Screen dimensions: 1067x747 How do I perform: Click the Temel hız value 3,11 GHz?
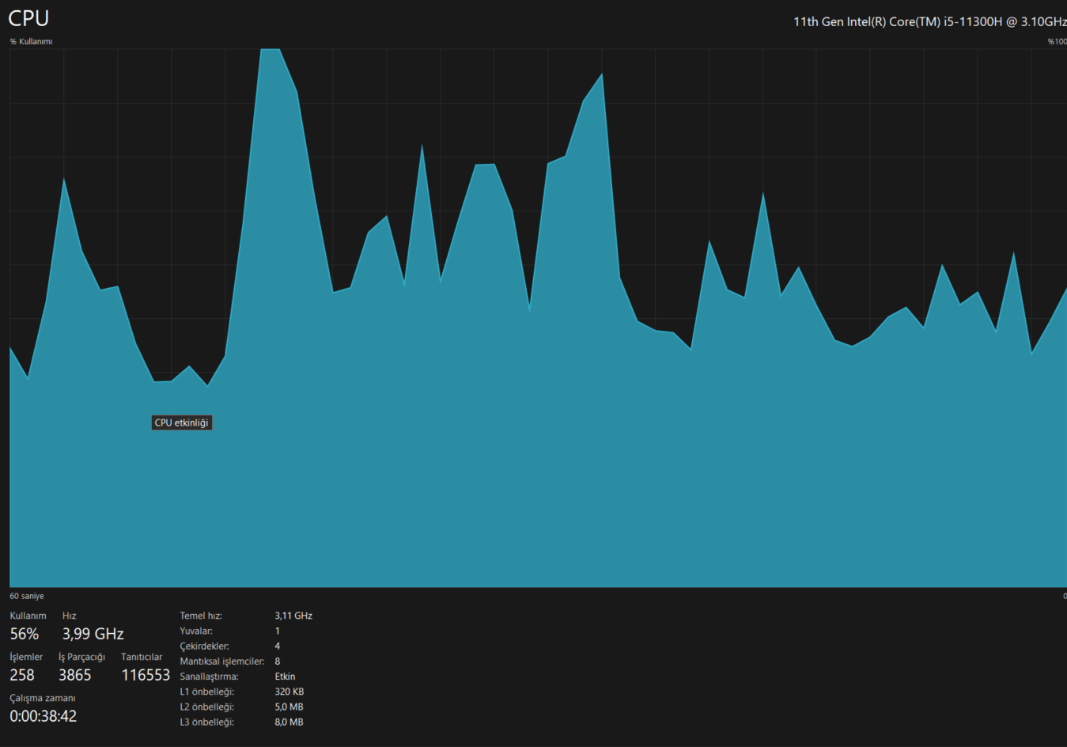(293, 616)
